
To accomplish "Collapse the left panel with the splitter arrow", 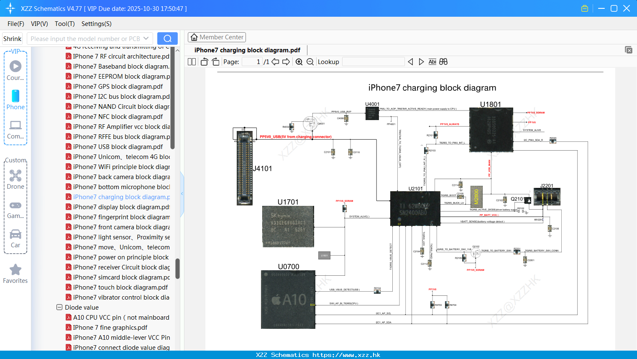I will tap(182, 194).
